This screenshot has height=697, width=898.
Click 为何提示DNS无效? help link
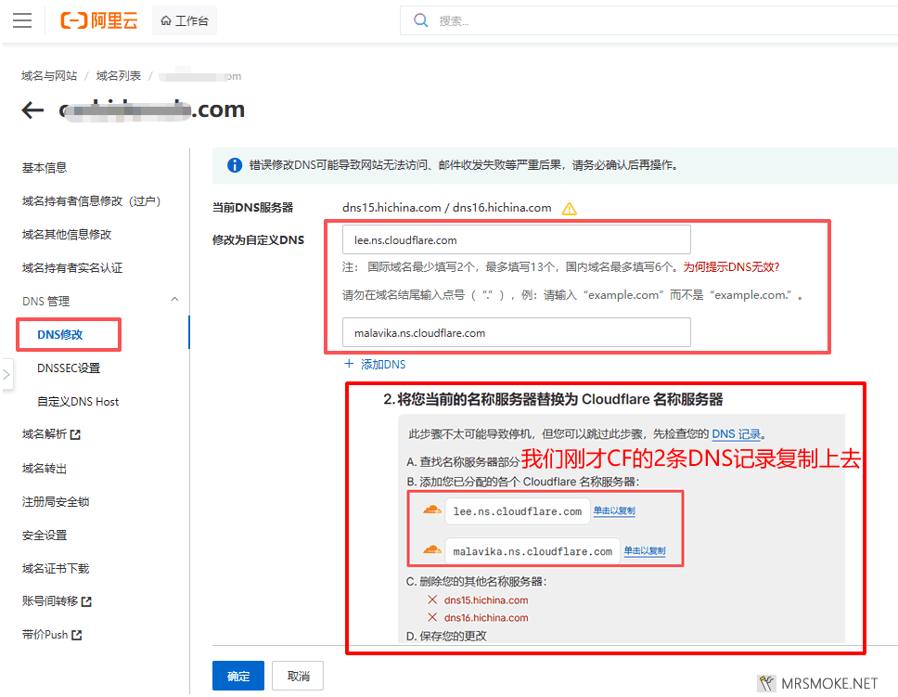click(731, 266)
